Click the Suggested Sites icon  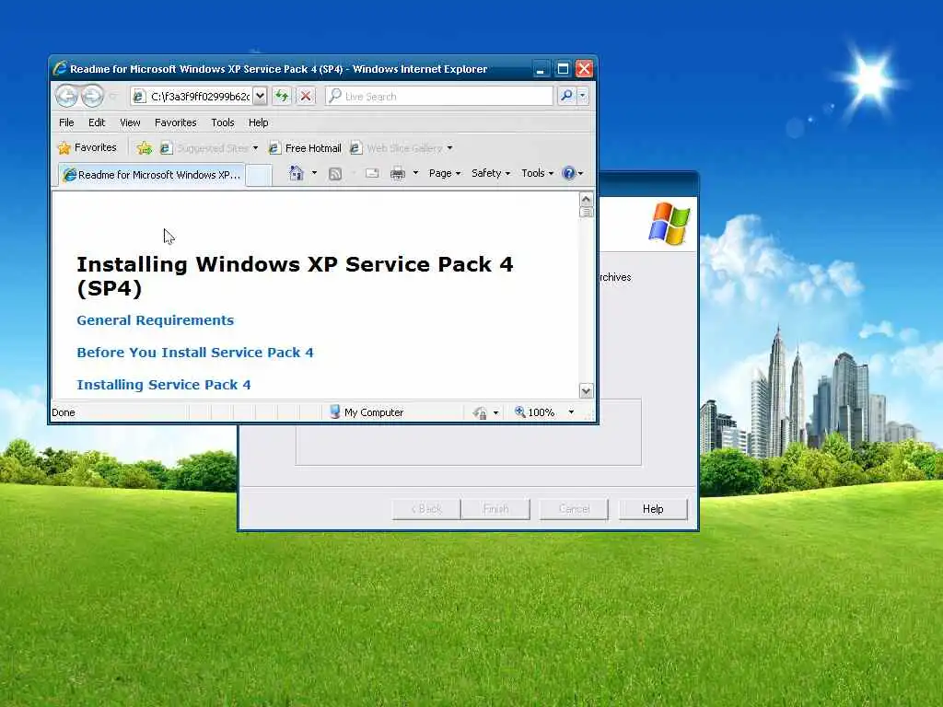tap(166, 148)
